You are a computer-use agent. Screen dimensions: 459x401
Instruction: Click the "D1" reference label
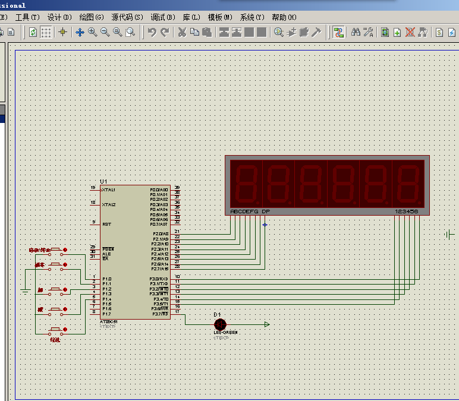217,315
